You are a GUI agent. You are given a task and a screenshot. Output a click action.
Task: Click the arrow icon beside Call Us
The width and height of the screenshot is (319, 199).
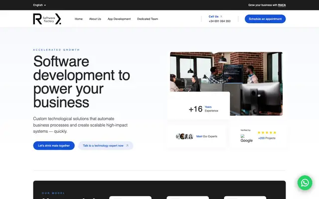click(x=221, y=16)
